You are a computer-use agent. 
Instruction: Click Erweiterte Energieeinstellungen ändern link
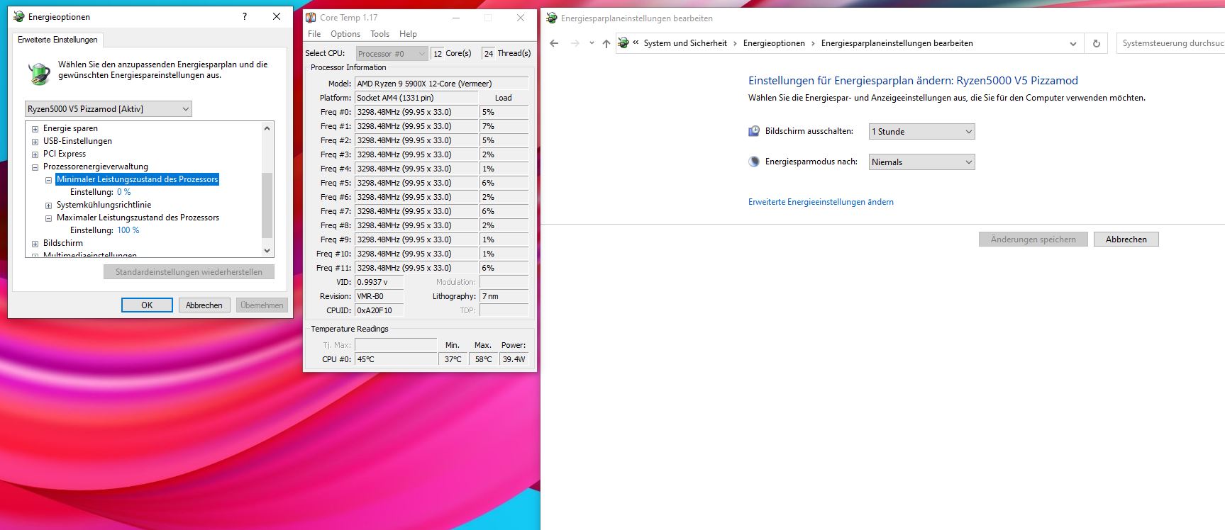point(821,202)
